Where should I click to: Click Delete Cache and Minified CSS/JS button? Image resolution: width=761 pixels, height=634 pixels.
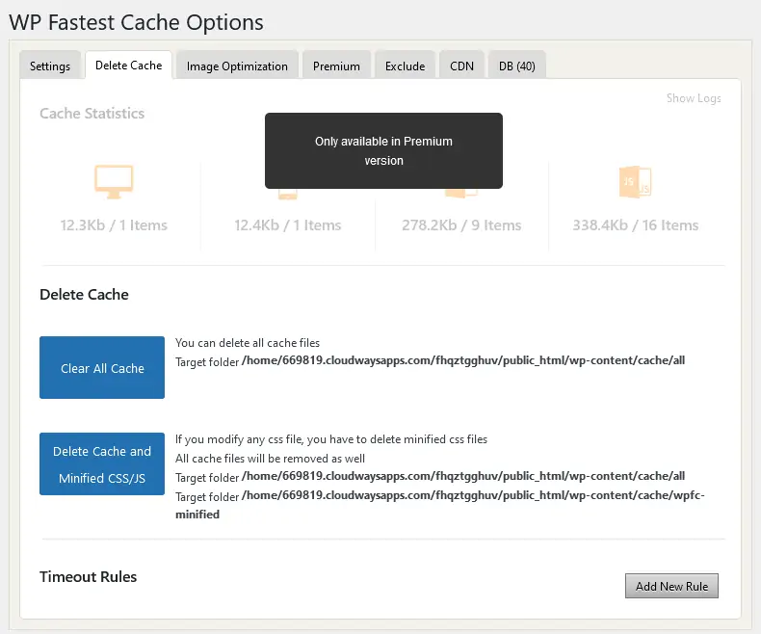(x=102, y=464)
